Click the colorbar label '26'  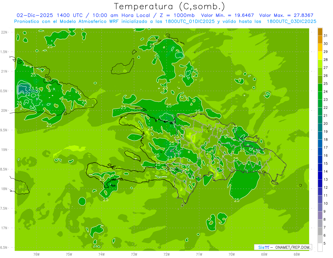(x=326, y=75)
